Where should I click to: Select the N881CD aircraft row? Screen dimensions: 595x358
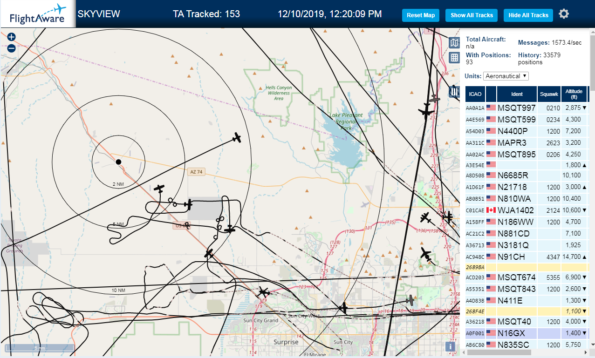(x=527, y=233)
